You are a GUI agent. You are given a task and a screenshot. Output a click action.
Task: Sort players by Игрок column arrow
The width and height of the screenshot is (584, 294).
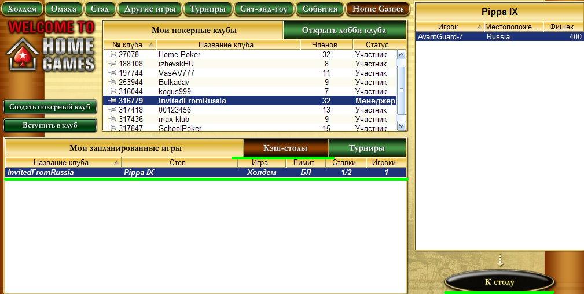479,27
